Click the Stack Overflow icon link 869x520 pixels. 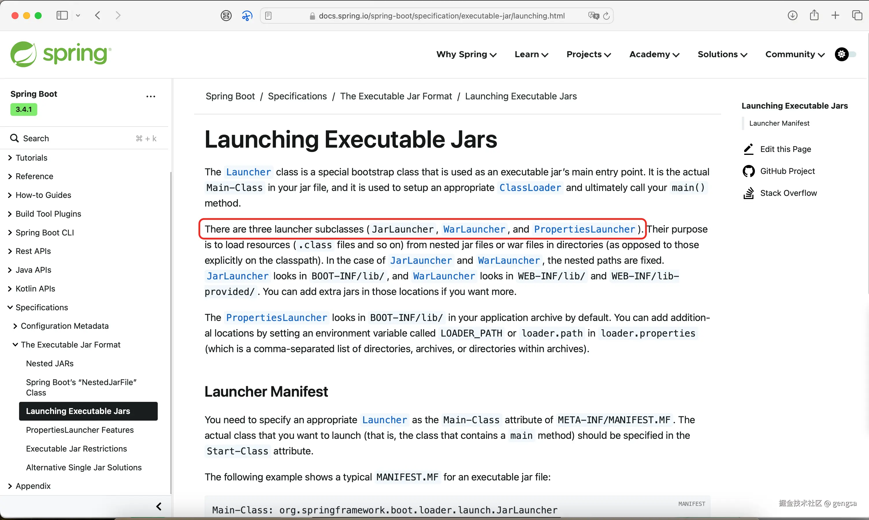pos(749,193)
